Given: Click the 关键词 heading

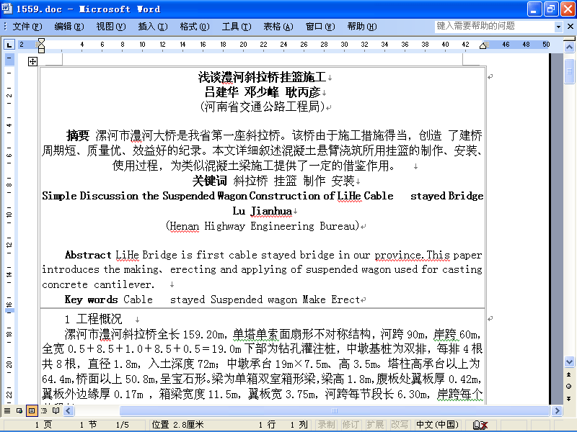Looking at the screenshot, I should click(210, 181).
